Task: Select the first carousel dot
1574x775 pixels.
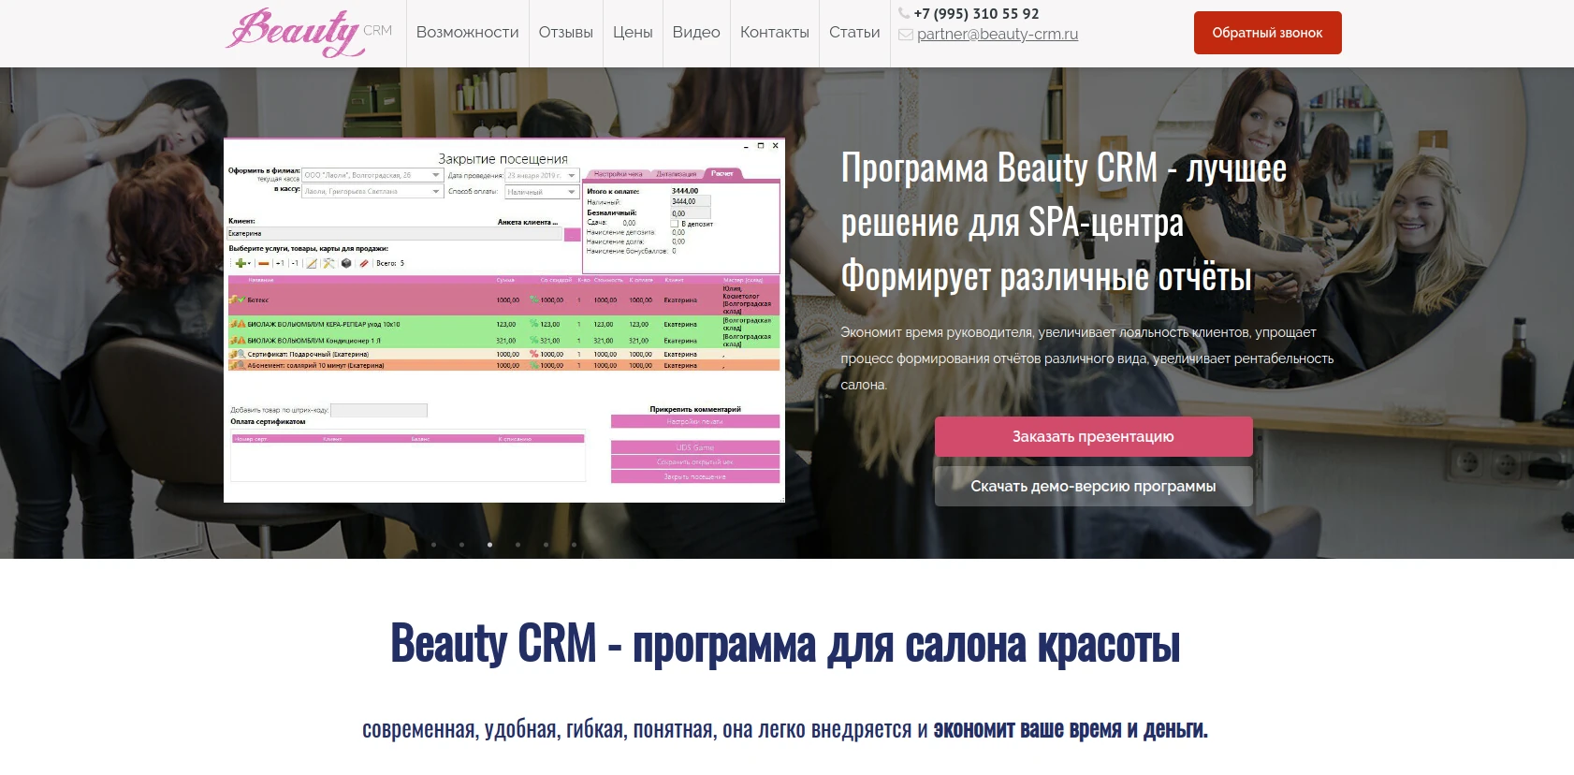Action: coord(433,544)
